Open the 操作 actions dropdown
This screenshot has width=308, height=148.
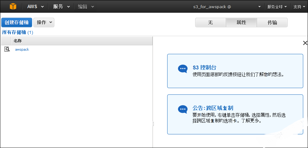point(44,23)
